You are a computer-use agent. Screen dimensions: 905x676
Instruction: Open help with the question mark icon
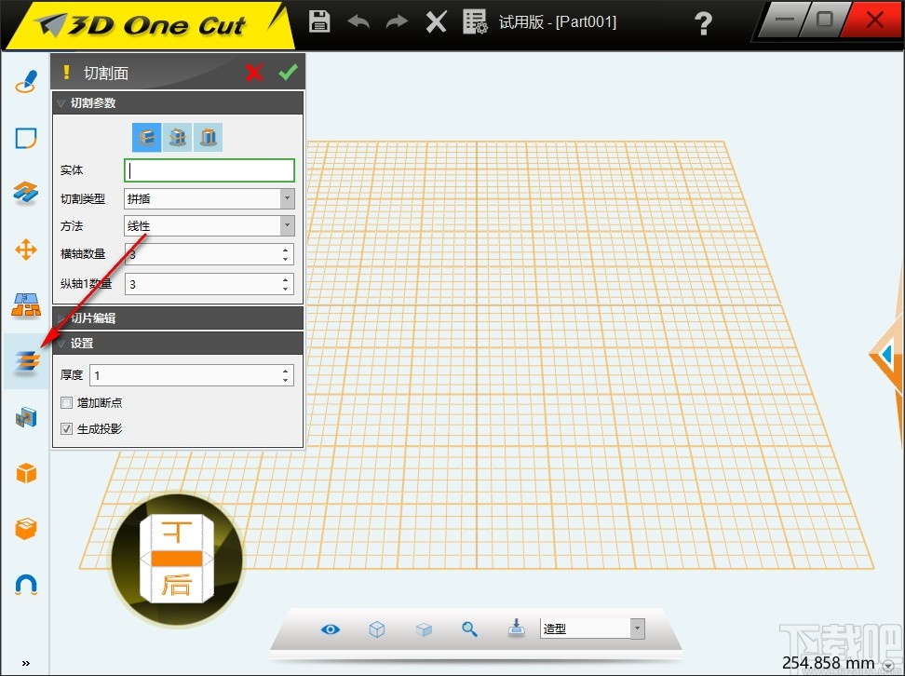click(703, 23)
